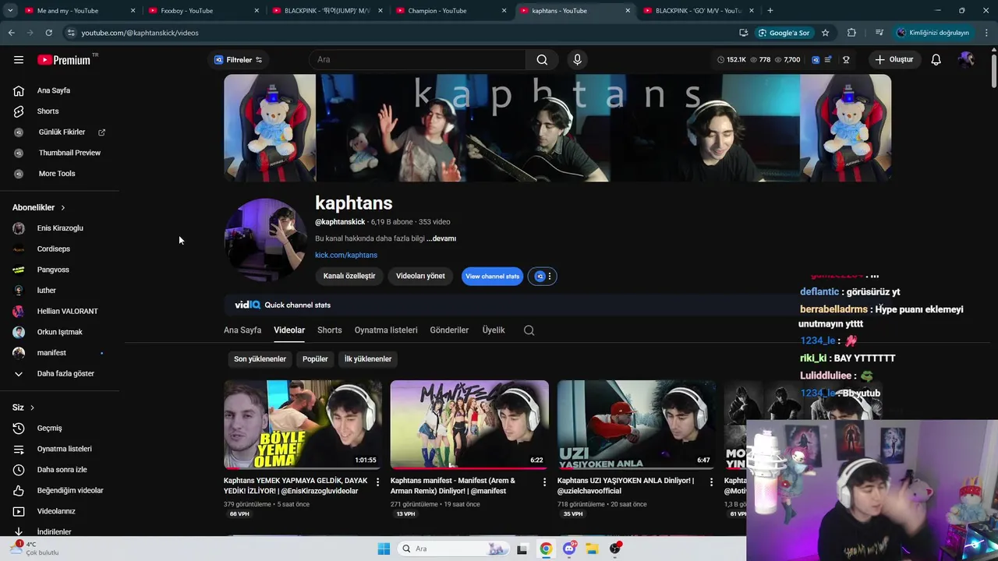
Task: Go back to previous page
Action: coord(11,33)
